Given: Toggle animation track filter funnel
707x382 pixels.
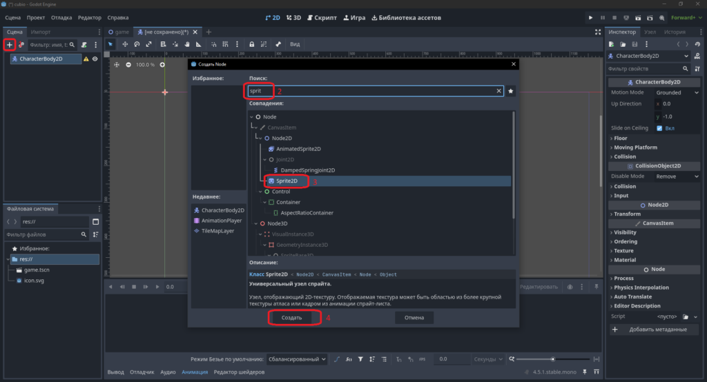Looking at the screenshot, I should (x=360, y=359).
